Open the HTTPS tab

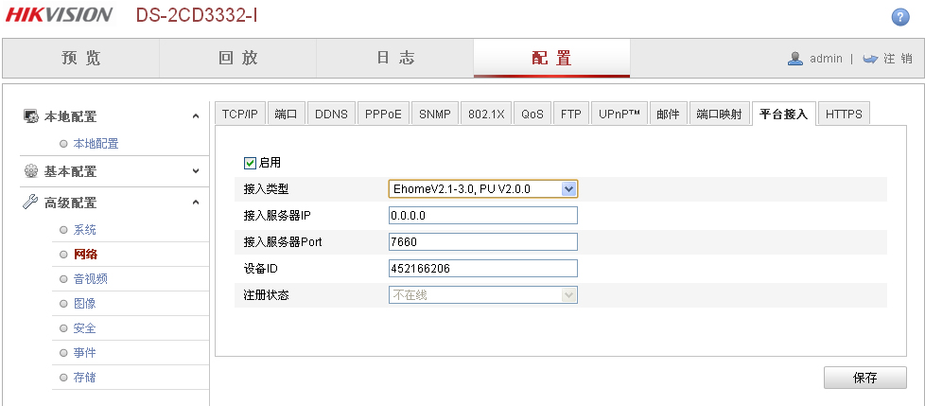pos(845,114)
